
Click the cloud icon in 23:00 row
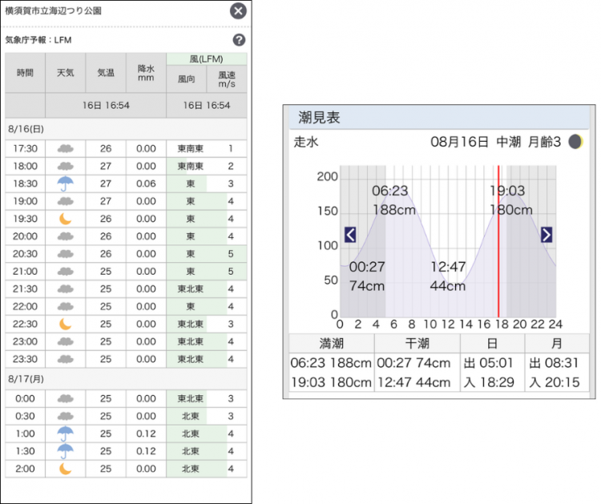(x=66, y=341)
